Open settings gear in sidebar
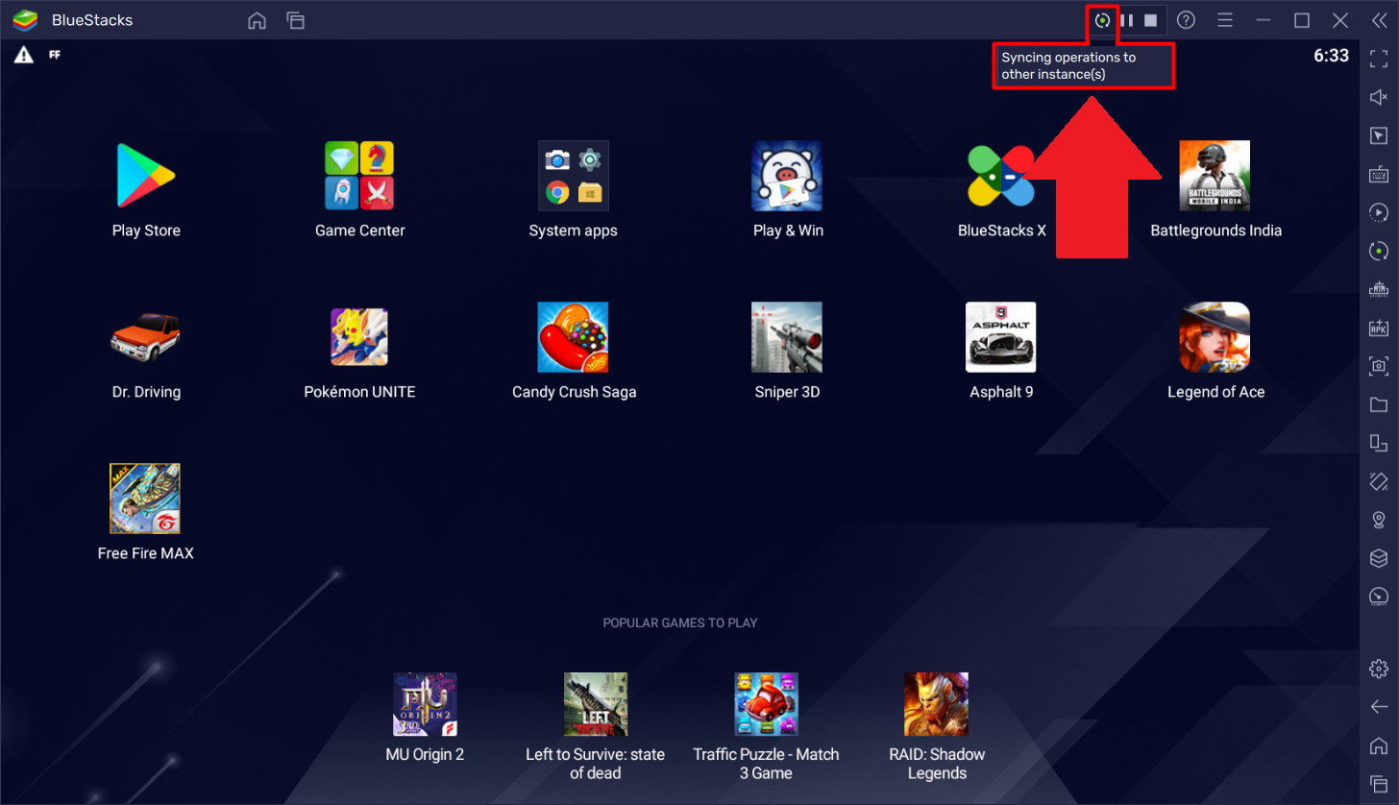 pos(1379,668)
